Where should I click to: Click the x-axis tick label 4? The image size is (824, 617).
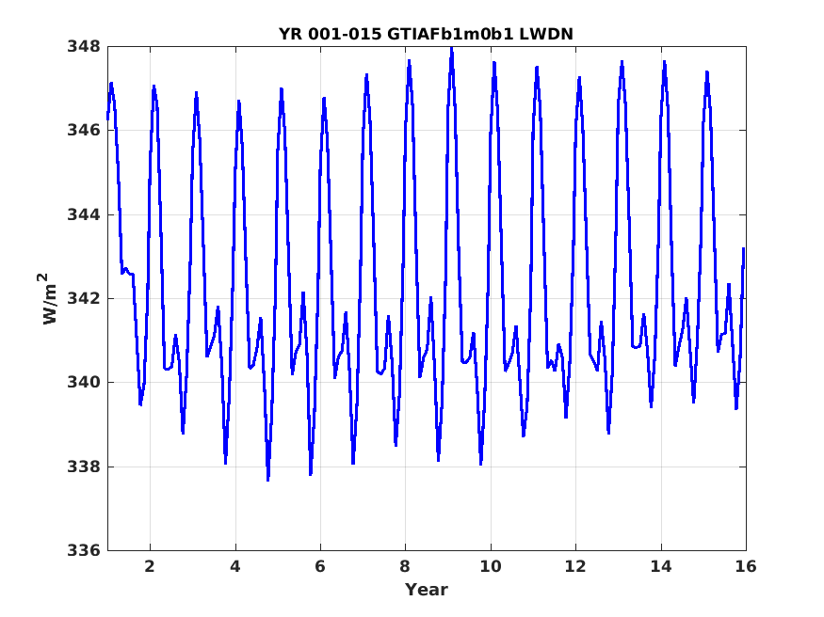234,566
